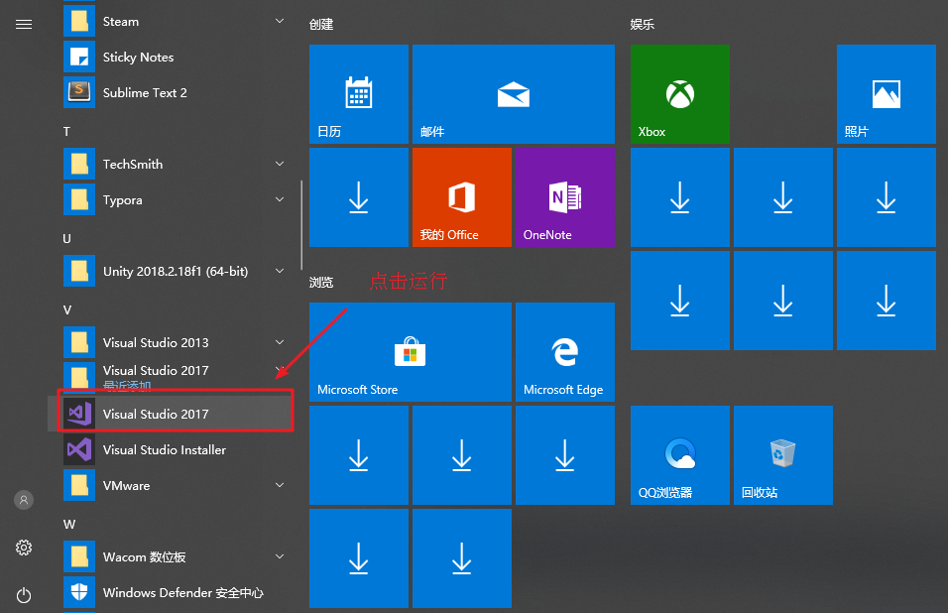This screenshot has width=948, height=613.
Task: Launch Microsoft Edge tile
Action: 564,352
